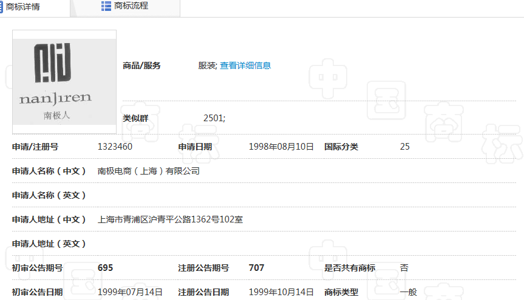
Task: Click the 申请人名称（中文） label
Action: pyautogui.click(x=49, y=171)
